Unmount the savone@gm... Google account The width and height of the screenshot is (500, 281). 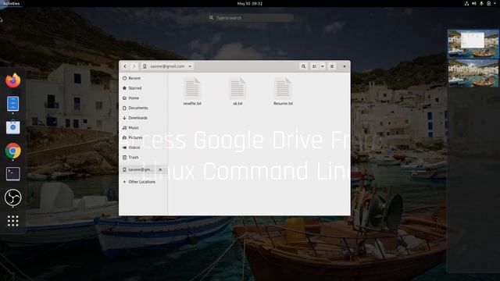[x=160, y=169]
